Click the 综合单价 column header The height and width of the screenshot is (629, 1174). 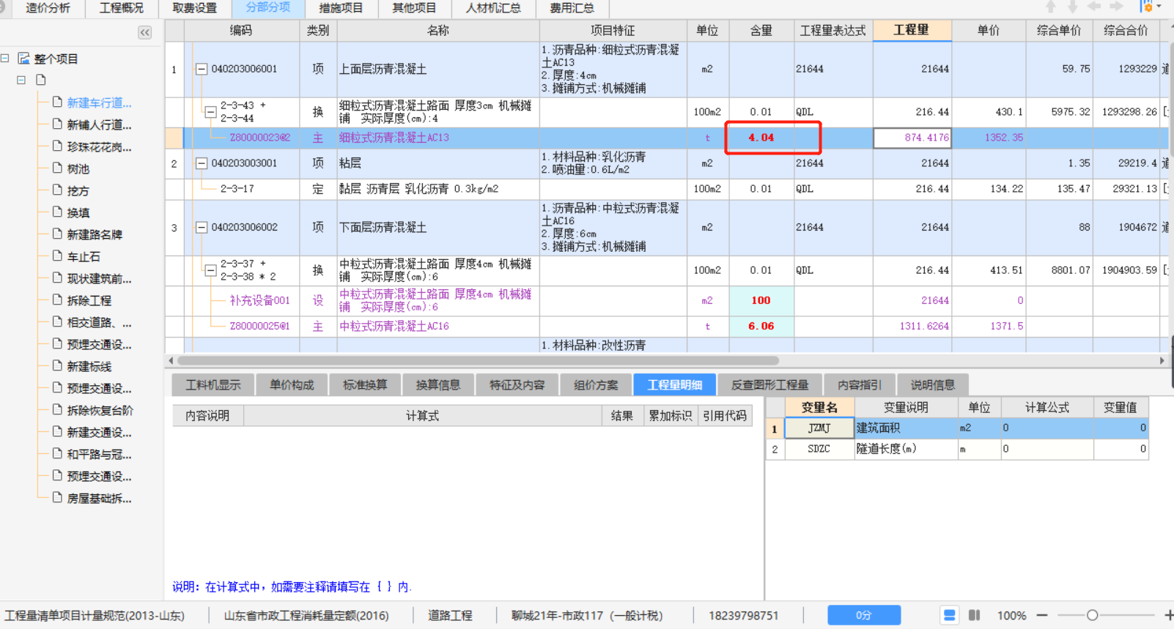pyautogui.click(x=1059, y=30)
